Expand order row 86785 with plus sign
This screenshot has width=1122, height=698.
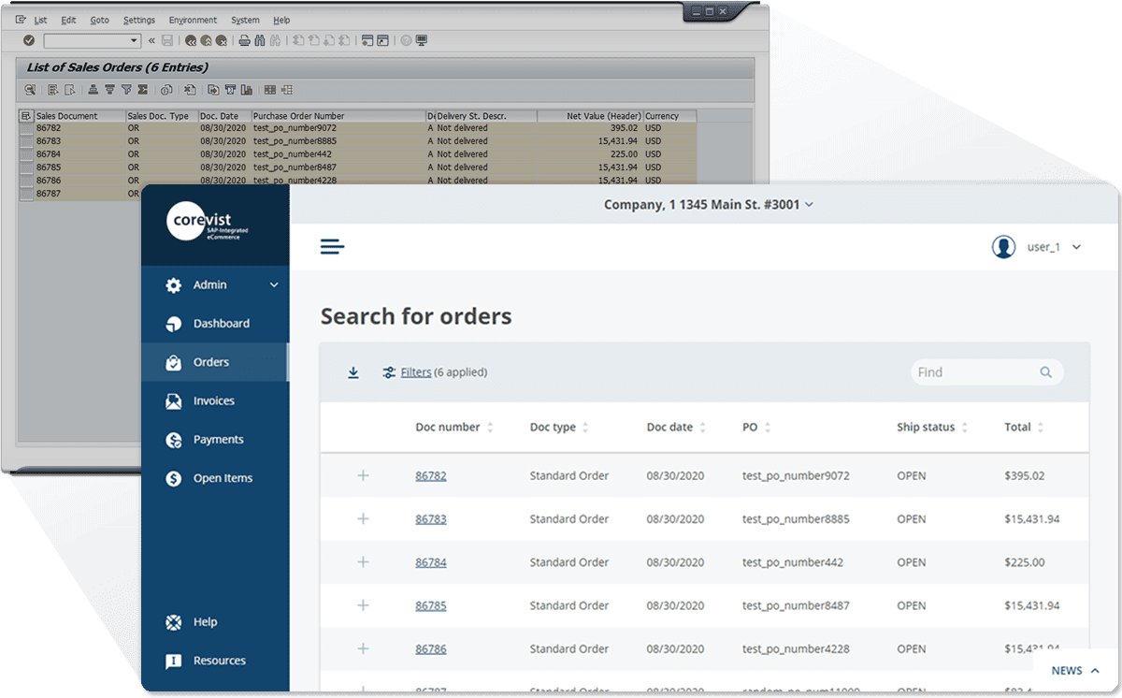coord(364,605)
